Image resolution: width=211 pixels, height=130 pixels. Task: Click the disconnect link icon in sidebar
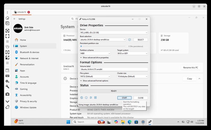(x=7, y=107)
